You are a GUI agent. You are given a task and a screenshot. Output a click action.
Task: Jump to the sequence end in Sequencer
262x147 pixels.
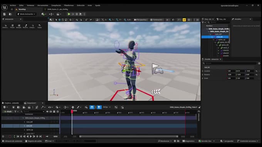pyautogui.click(x=40, y=137)
